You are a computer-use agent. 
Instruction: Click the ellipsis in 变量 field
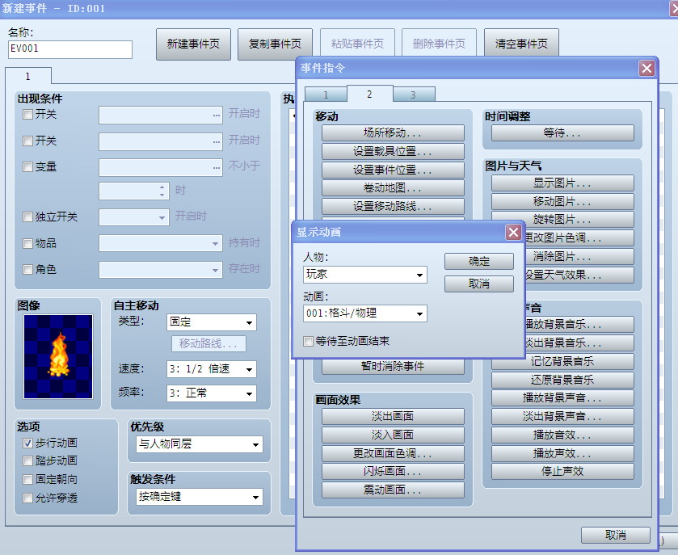pyautogui.click(x=217, y=168)
